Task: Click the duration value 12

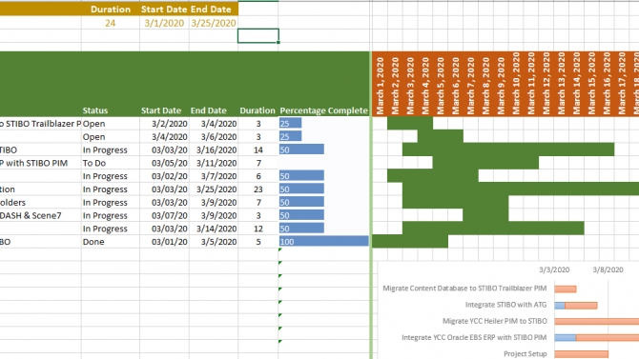Action: click(258, 229)
